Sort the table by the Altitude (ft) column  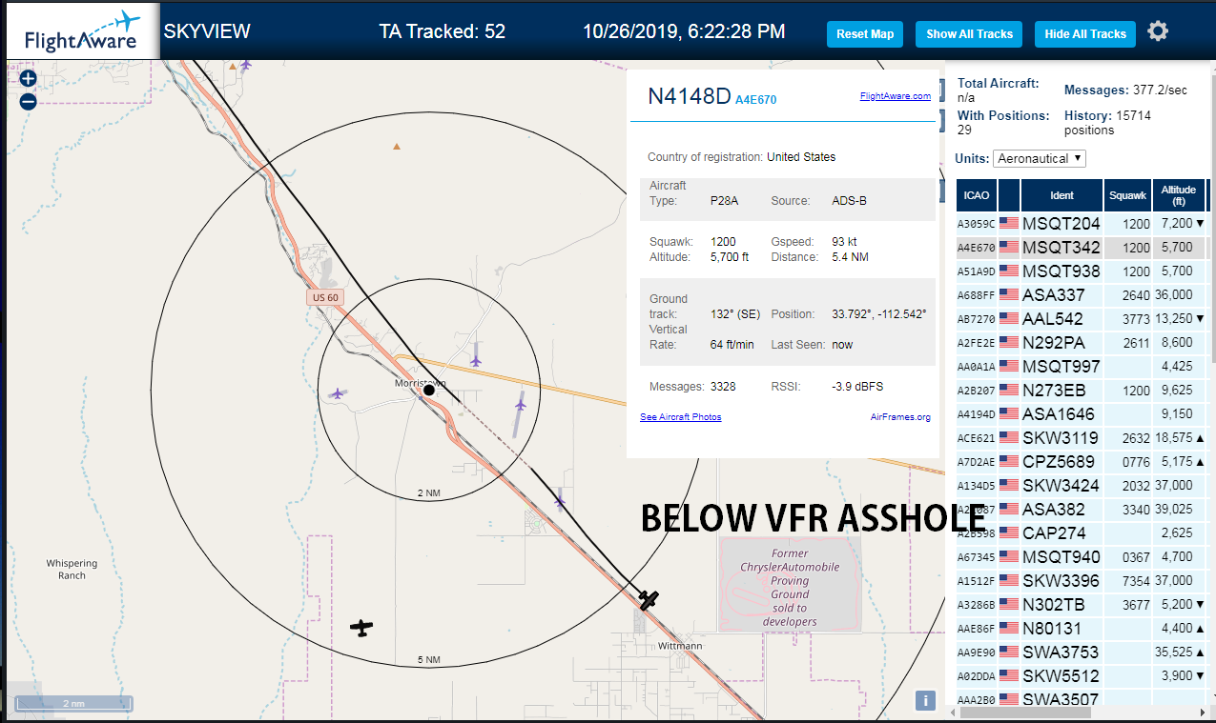pyautogui.click(x=1179, y=195)
